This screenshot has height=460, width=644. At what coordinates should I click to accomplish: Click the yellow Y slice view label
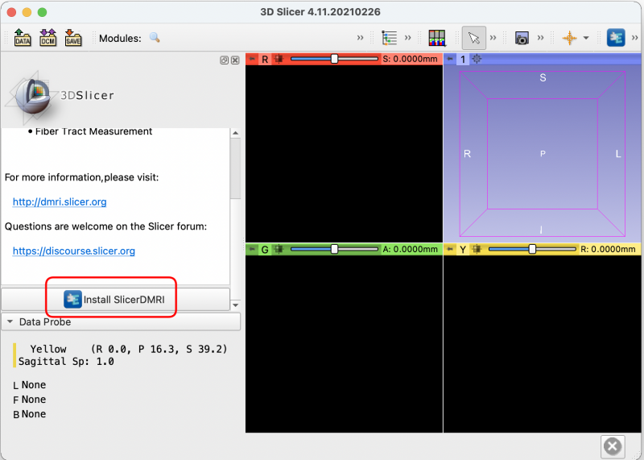click(x=463, y=250)
